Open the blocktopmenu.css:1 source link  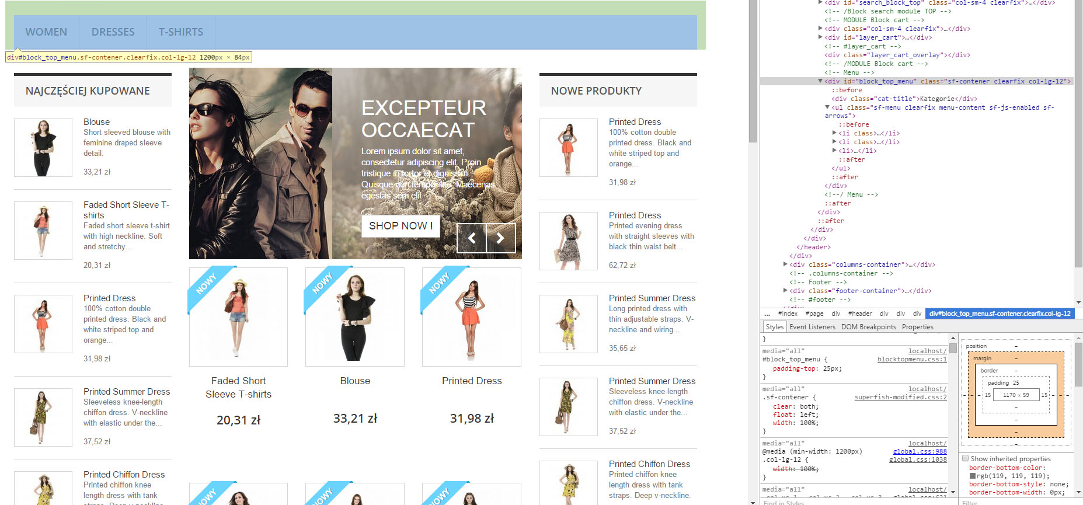(x=912, y=359)
